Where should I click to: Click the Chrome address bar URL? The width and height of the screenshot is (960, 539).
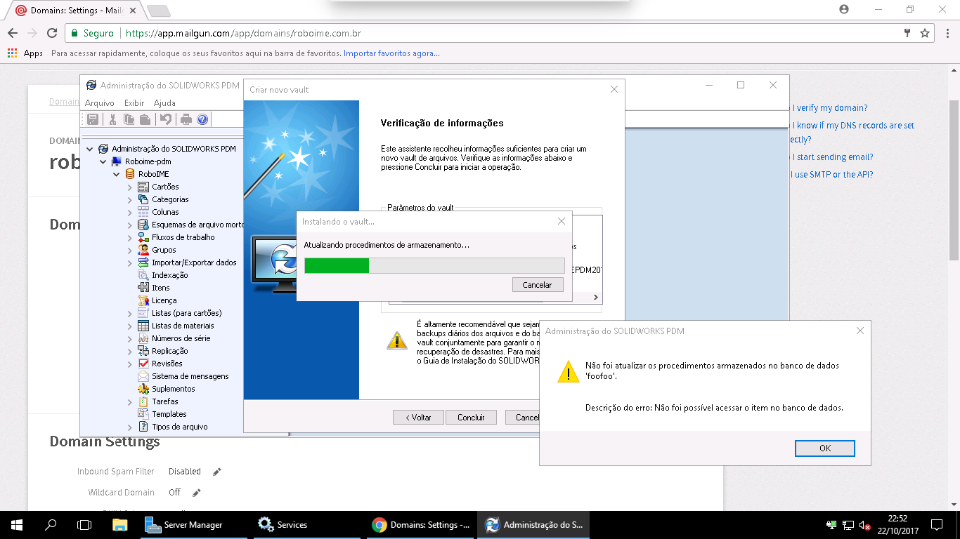coord(244,33)
